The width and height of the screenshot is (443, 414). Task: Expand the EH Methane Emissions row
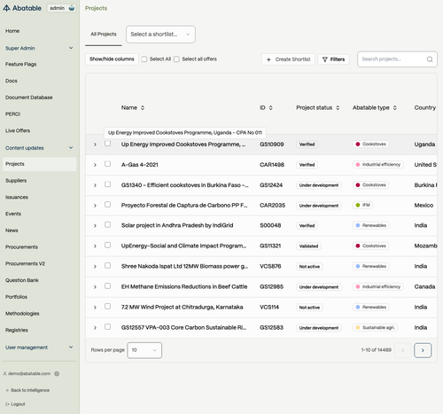tap(95, 287)
